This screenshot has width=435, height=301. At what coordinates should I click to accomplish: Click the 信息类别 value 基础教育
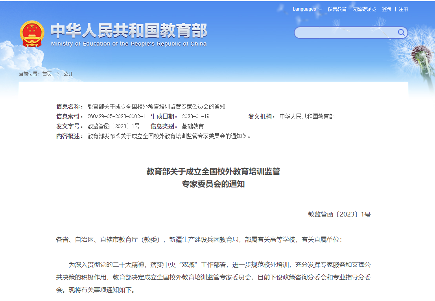coord(193,126)
